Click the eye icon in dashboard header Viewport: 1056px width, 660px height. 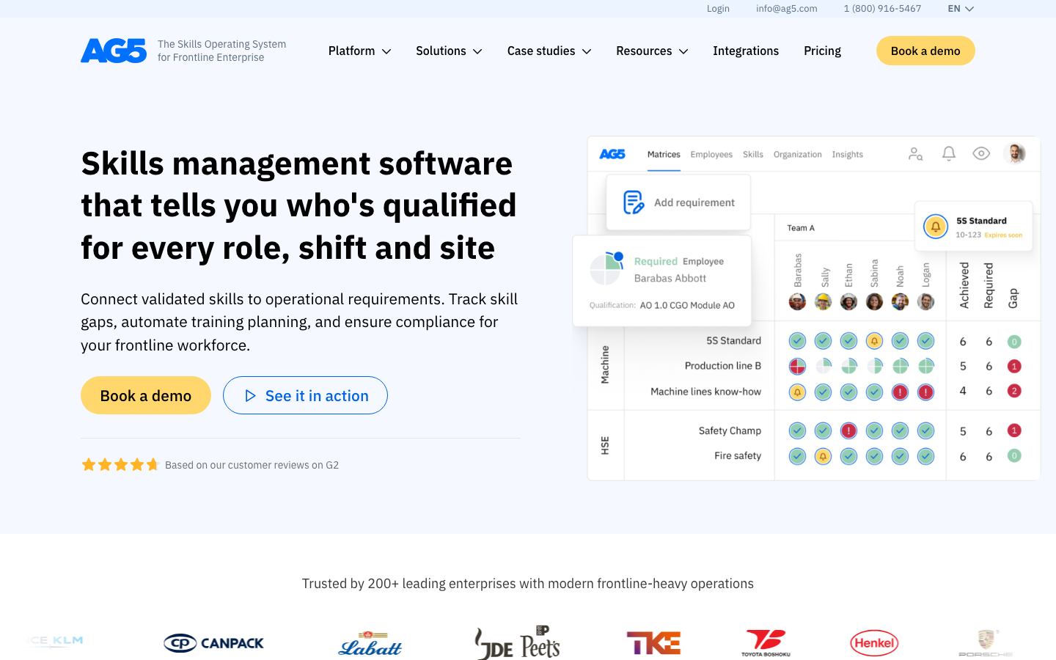click(x=981, y=153)
